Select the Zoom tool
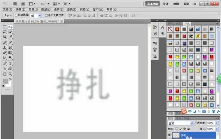 pyautogui.click(x=10, y=74)
